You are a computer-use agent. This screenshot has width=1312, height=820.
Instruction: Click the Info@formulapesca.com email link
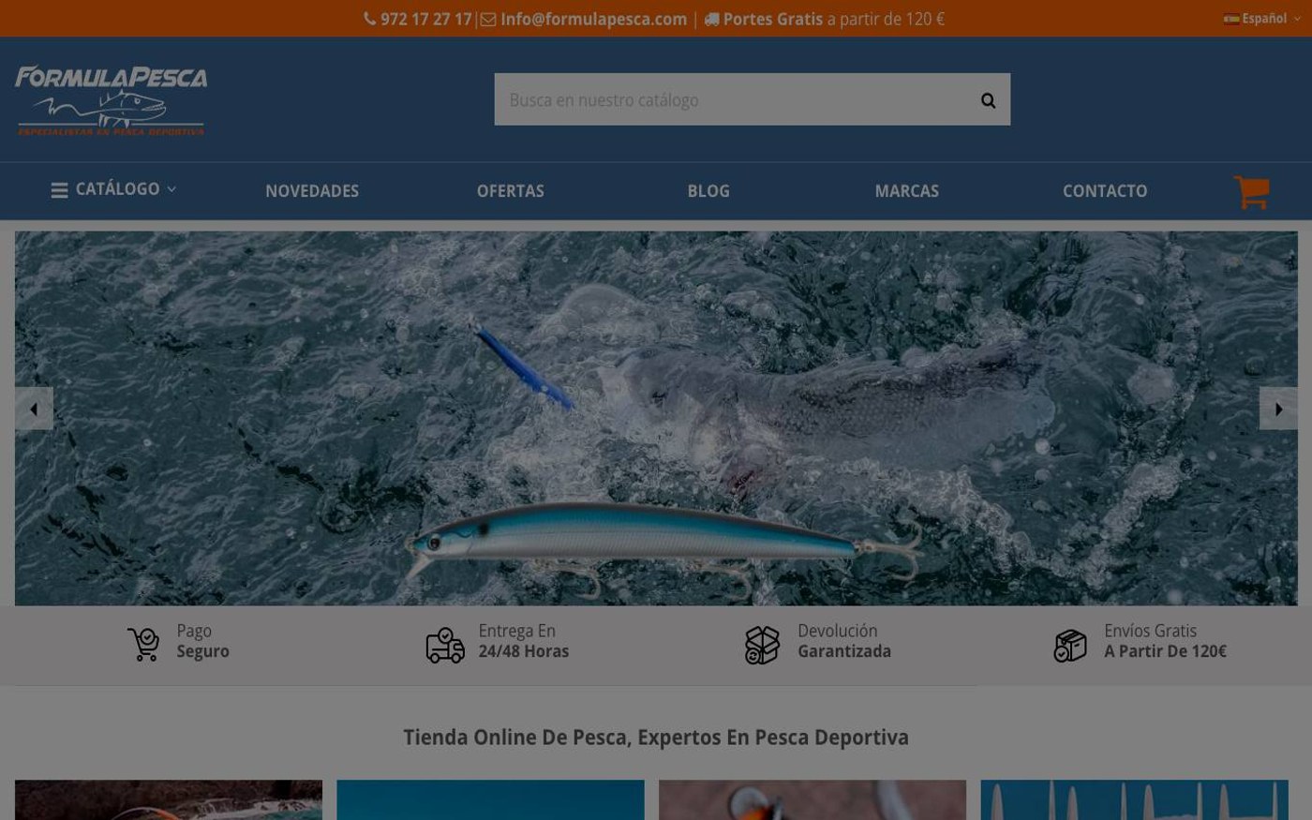coord(593,19)
